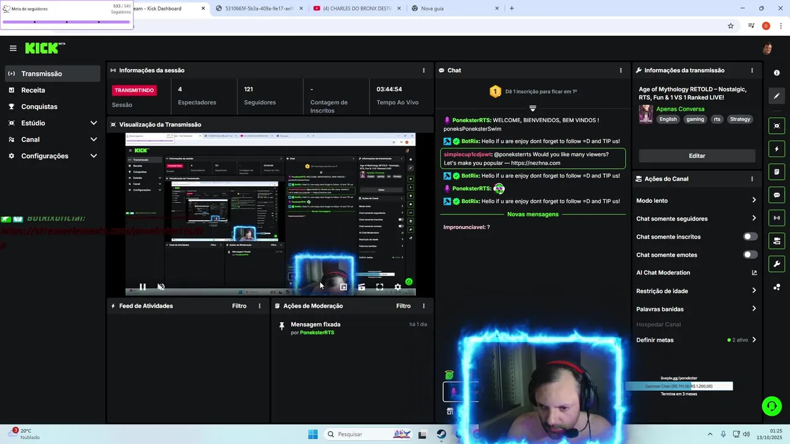The width and height of the screenshot is (790, 444).
Task: Select the English tag
Action: 668,119
